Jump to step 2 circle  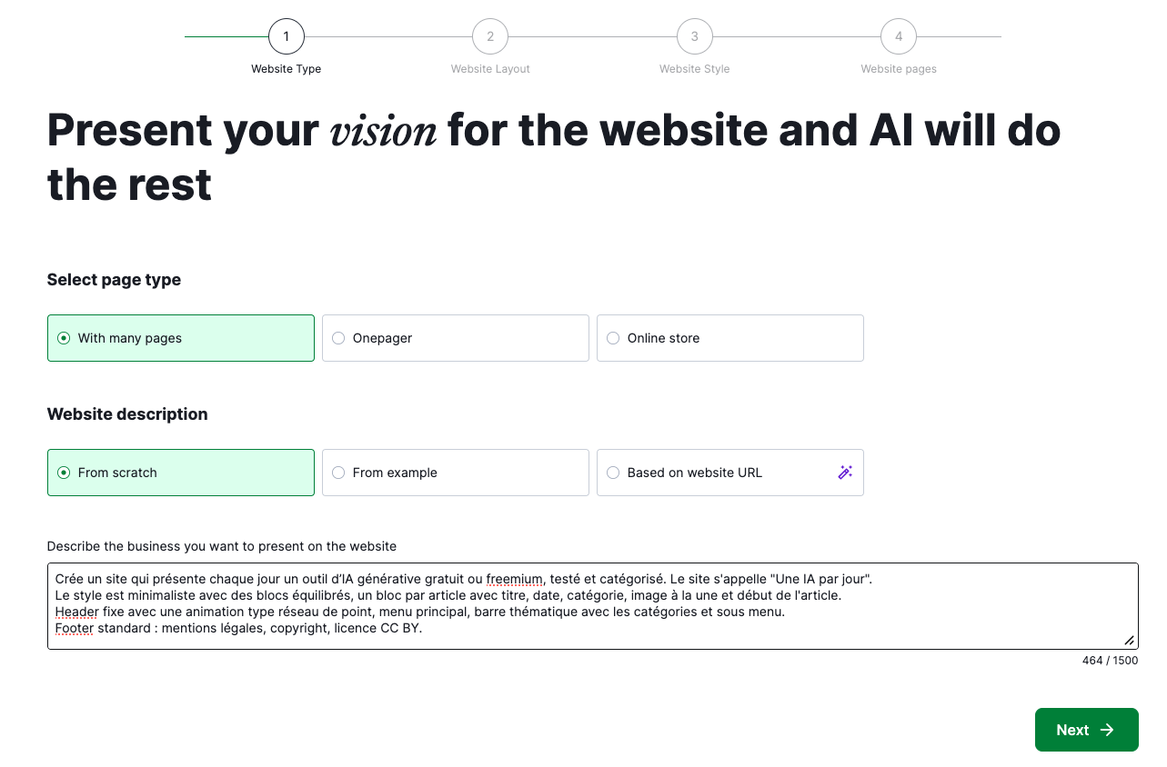point(490,37)
